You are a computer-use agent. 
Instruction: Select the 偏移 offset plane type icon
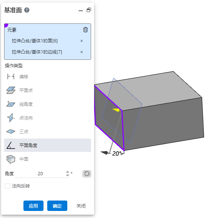11,77
